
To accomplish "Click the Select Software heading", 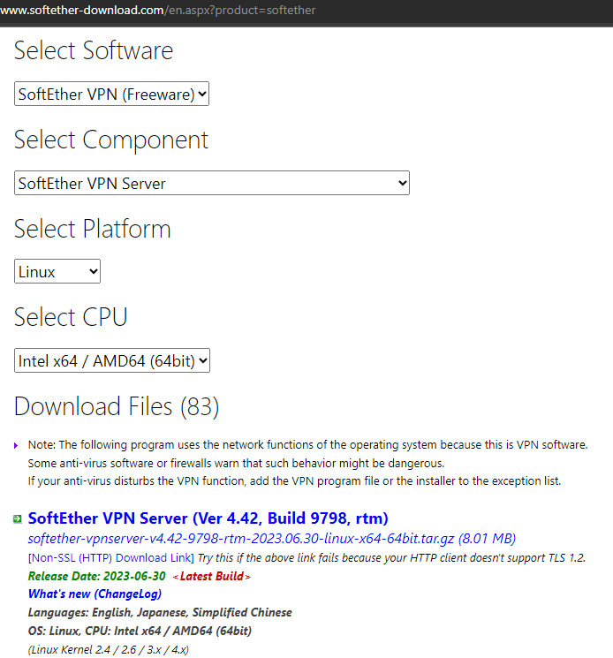I will click(x=94, y=50).
